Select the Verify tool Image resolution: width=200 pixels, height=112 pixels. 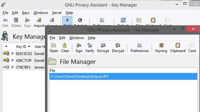90,48
